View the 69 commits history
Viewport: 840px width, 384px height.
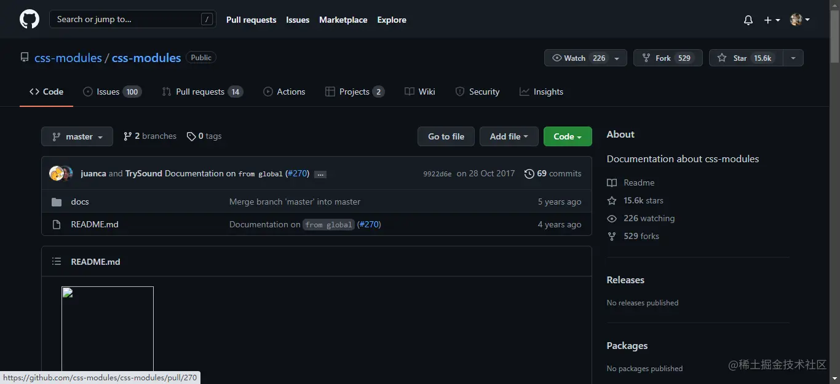click(553, 173)
